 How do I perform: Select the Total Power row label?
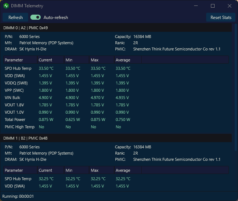[15, 120]
